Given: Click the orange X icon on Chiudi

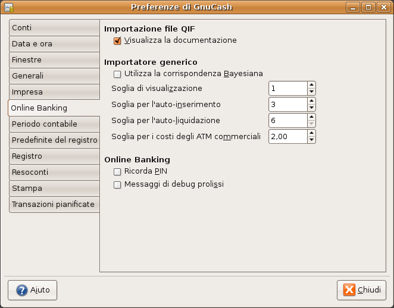Looking at the screenshot, I should [x=349, y=290].
